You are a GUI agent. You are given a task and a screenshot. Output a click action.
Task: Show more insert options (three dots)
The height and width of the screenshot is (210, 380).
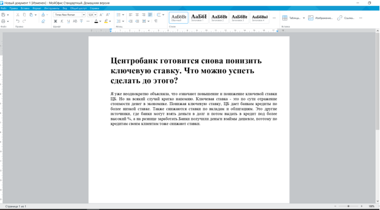361,18
